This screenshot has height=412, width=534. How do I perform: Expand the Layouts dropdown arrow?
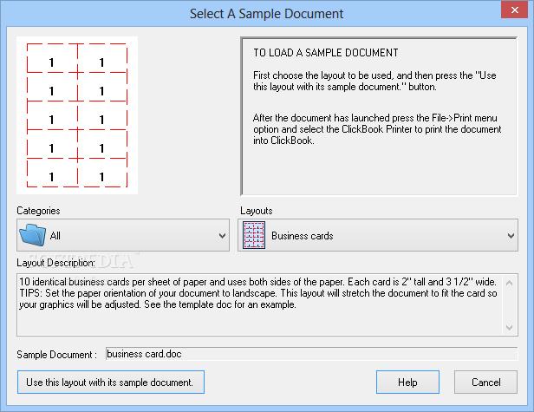click(x=511, y=236)
